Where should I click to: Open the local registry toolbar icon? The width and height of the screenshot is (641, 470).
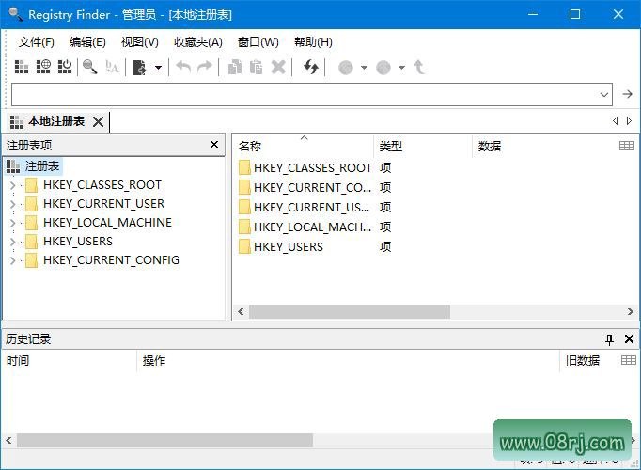point(22,67)
